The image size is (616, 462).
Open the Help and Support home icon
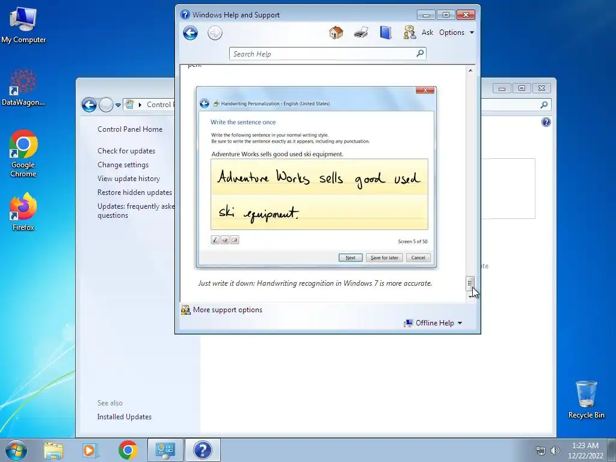tap(336, 32)
